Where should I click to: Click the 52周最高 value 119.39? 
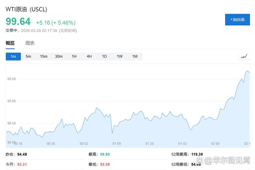click(x=197, y=154)
